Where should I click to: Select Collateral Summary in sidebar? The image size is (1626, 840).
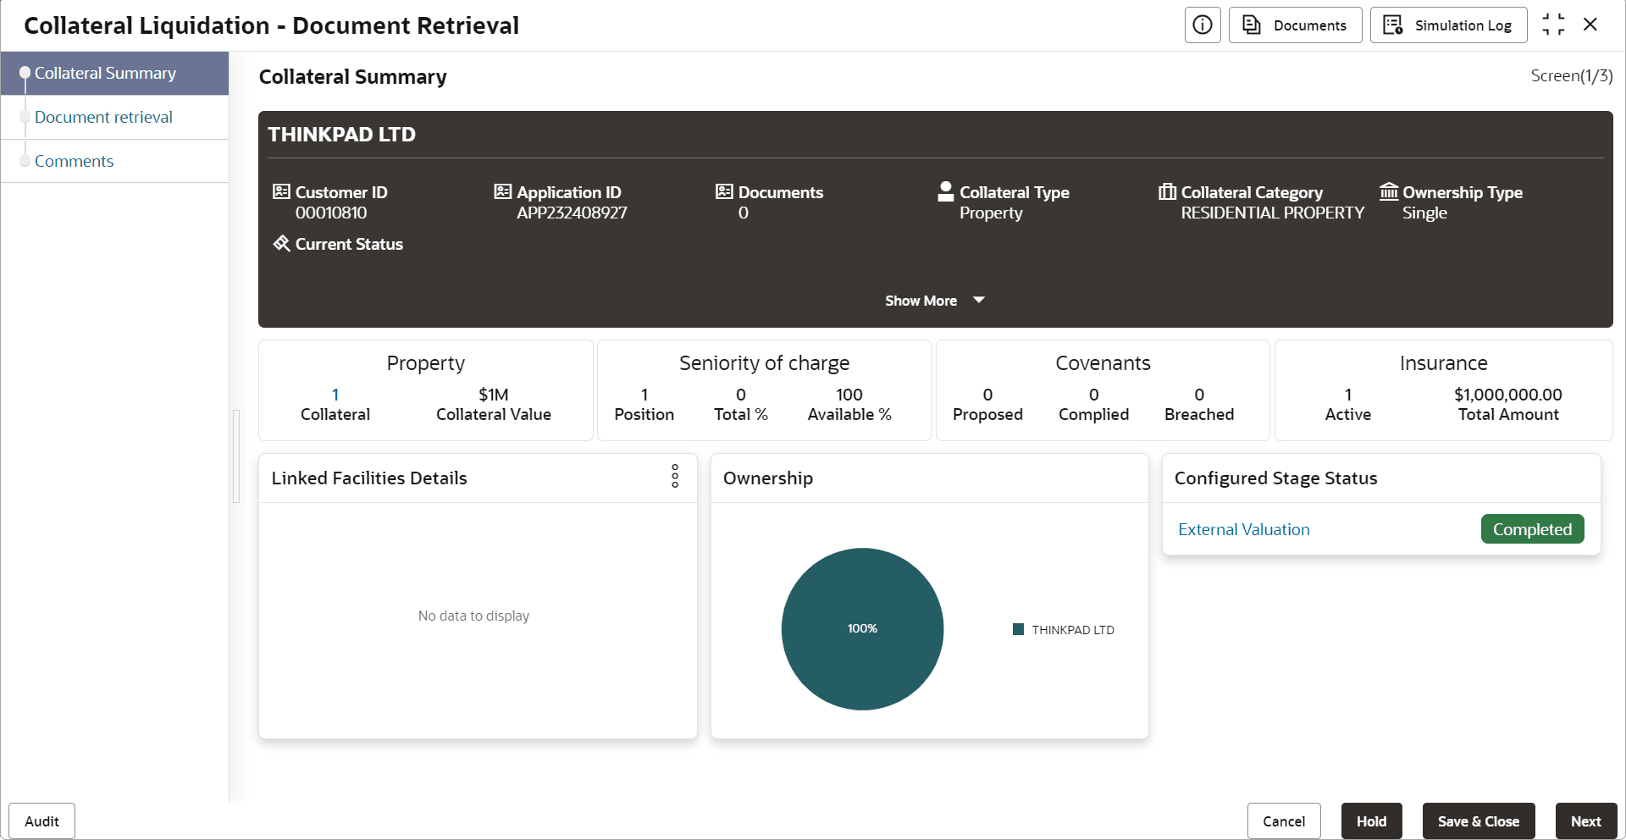(x=105, y=74)
